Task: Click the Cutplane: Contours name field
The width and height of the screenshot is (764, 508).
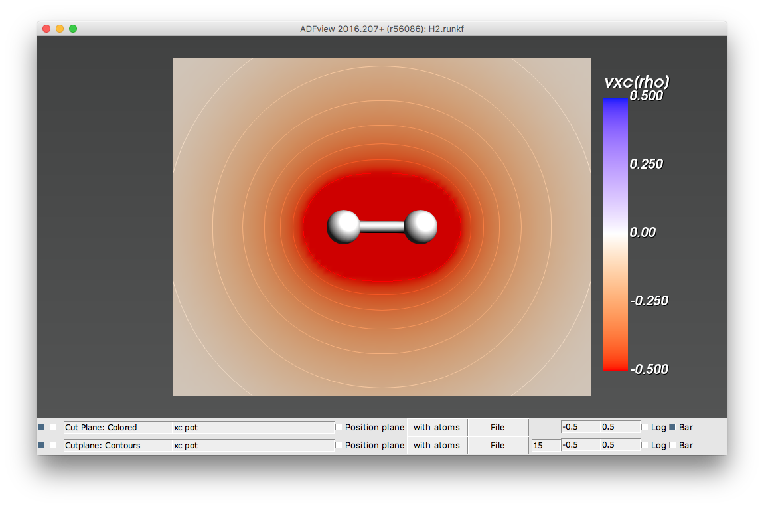Action: [x=117, y=445]
